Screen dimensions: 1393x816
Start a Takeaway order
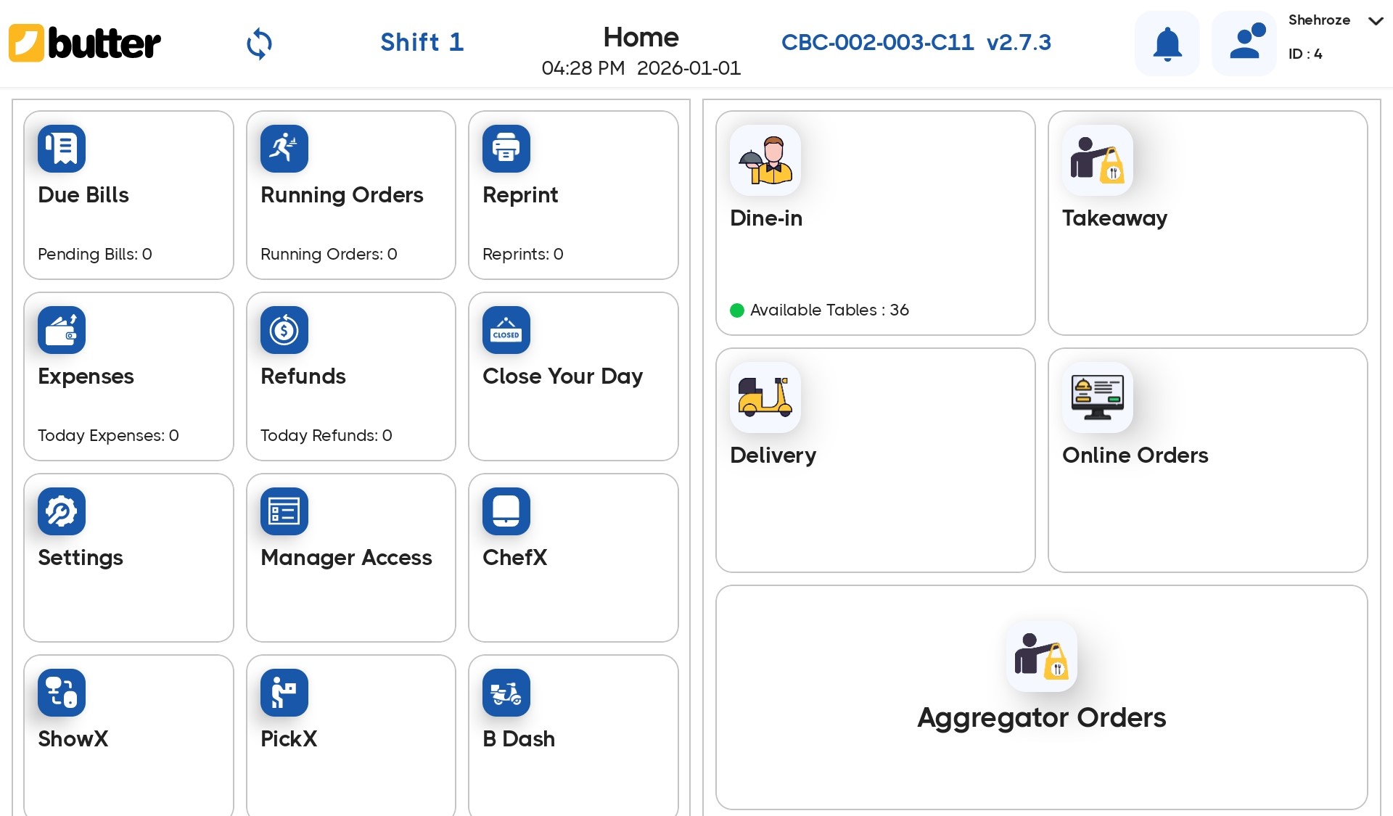[x=1207, y=223]
